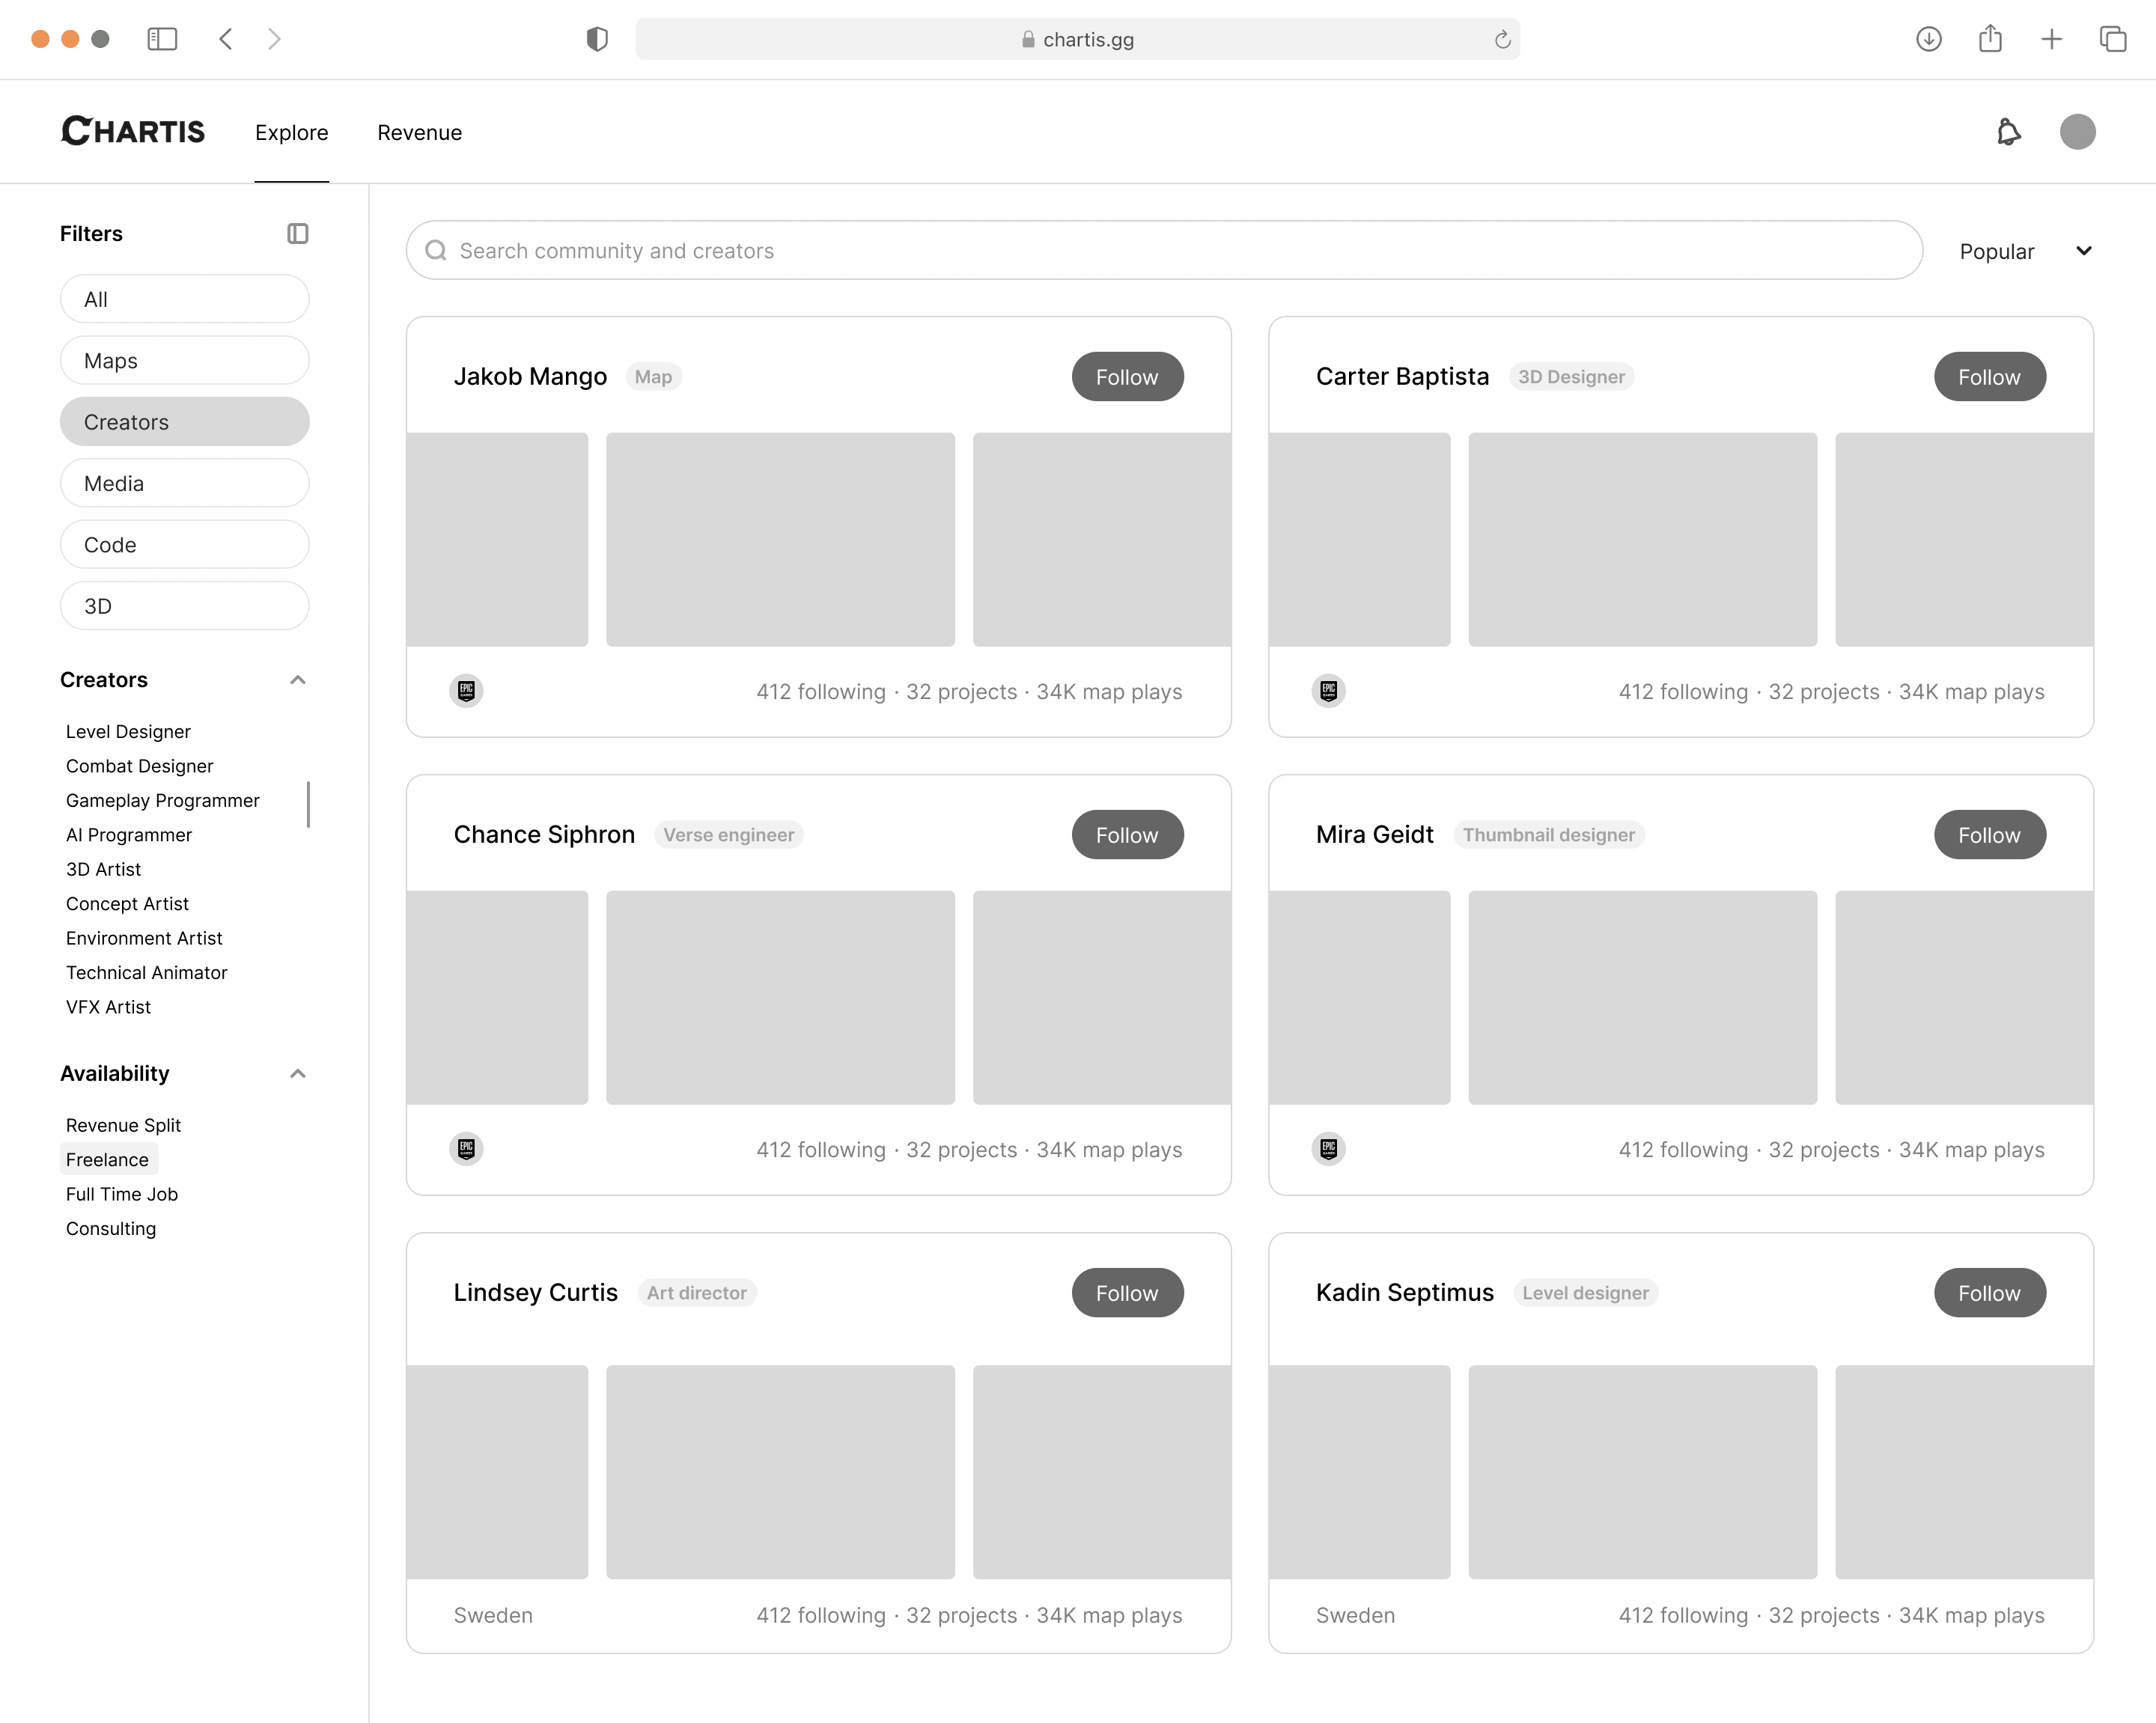
Task: Open Safari downloads icon
Action: pos(1928,39)
